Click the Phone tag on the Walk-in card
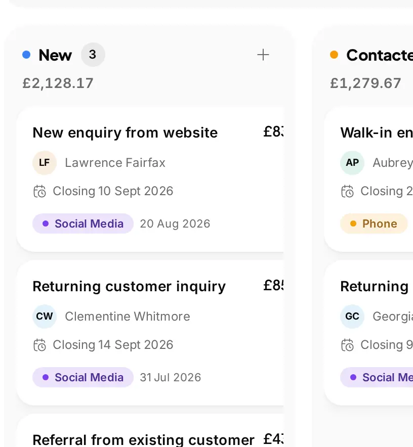The height and width of the screenshot is (447, 413). click(x=374, y=223)
